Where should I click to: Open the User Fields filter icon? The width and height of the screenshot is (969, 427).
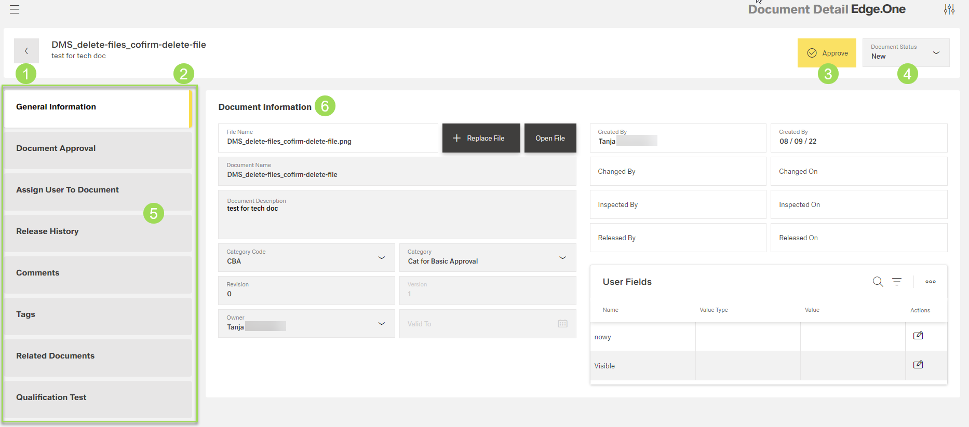pyautogui.click(x=897, y=282)
